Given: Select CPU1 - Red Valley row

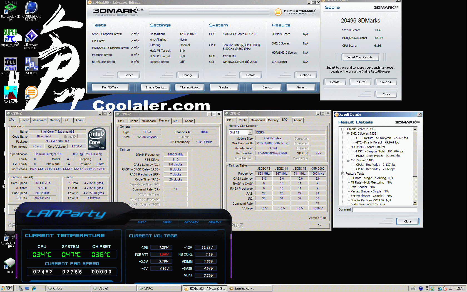Looking at the screenshot, I should point(376,165).
